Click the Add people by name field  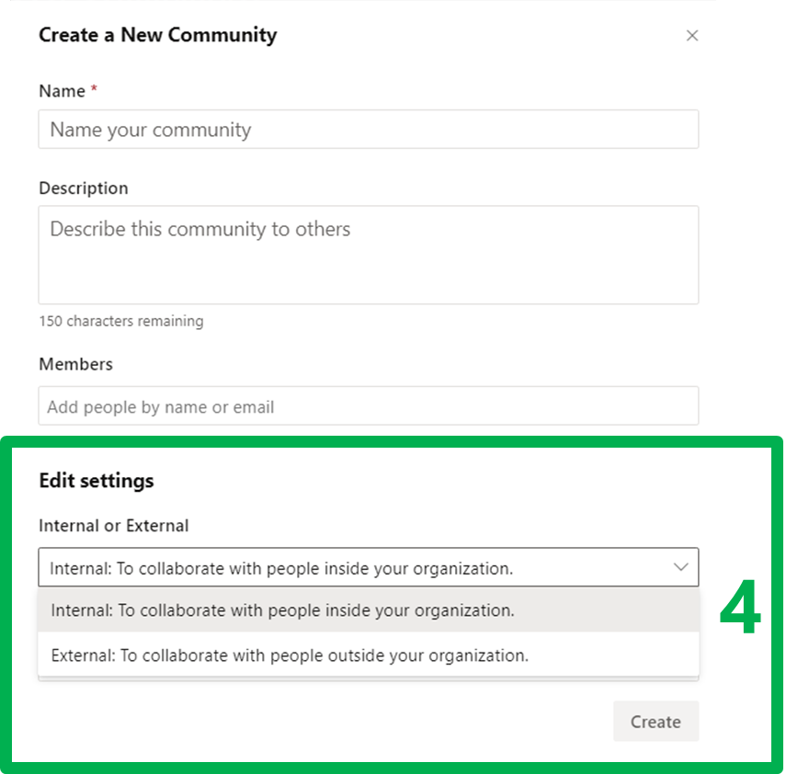(x=368, y=406)
